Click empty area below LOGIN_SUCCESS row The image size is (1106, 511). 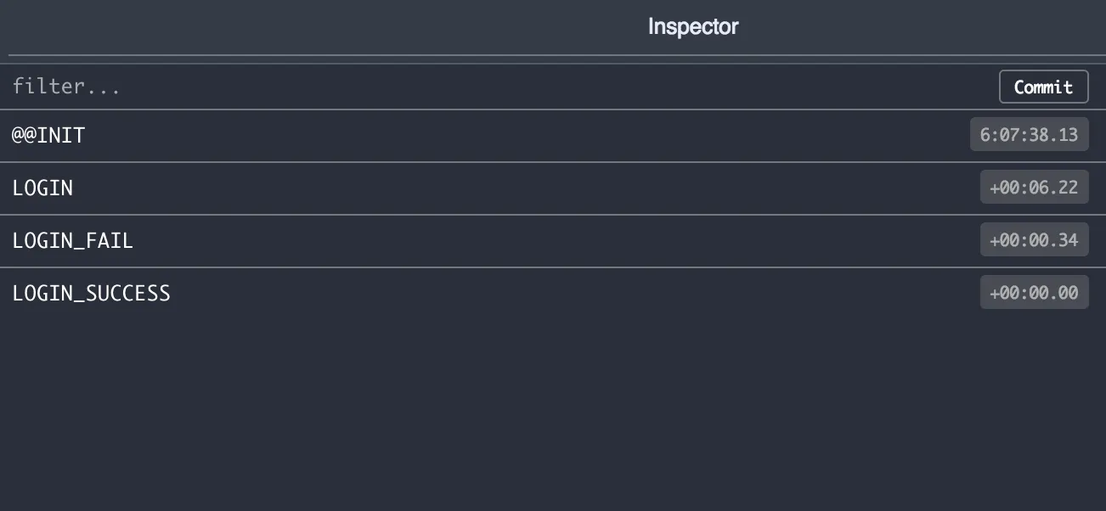(x=552, y=407)
